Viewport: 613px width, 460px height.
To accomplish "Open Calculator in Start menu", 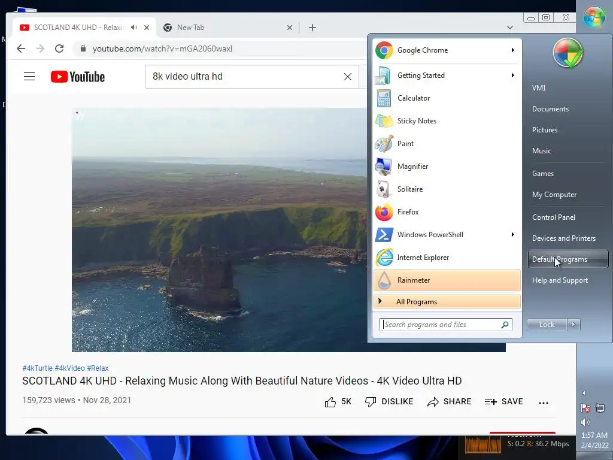I will pyautogui.click(x=447, y=98).
